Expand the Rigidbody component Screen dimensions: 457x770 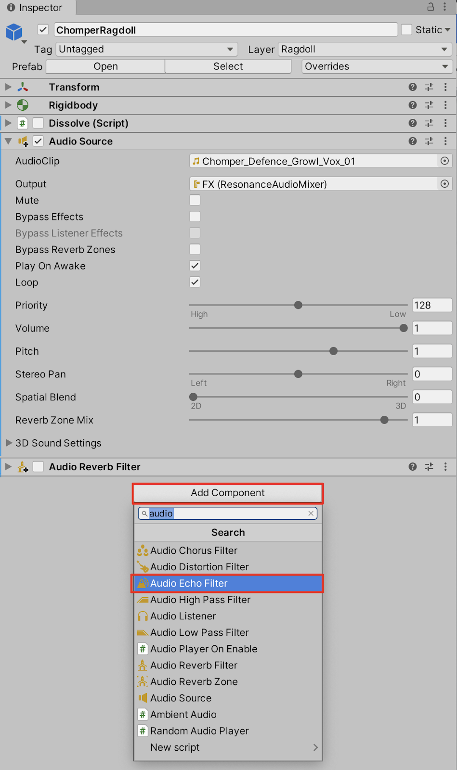point(8,105)
